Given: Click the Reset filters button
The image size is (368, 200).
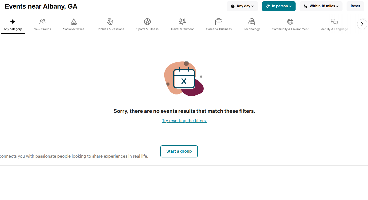Looking at the screenshot, I should point(355,6).
